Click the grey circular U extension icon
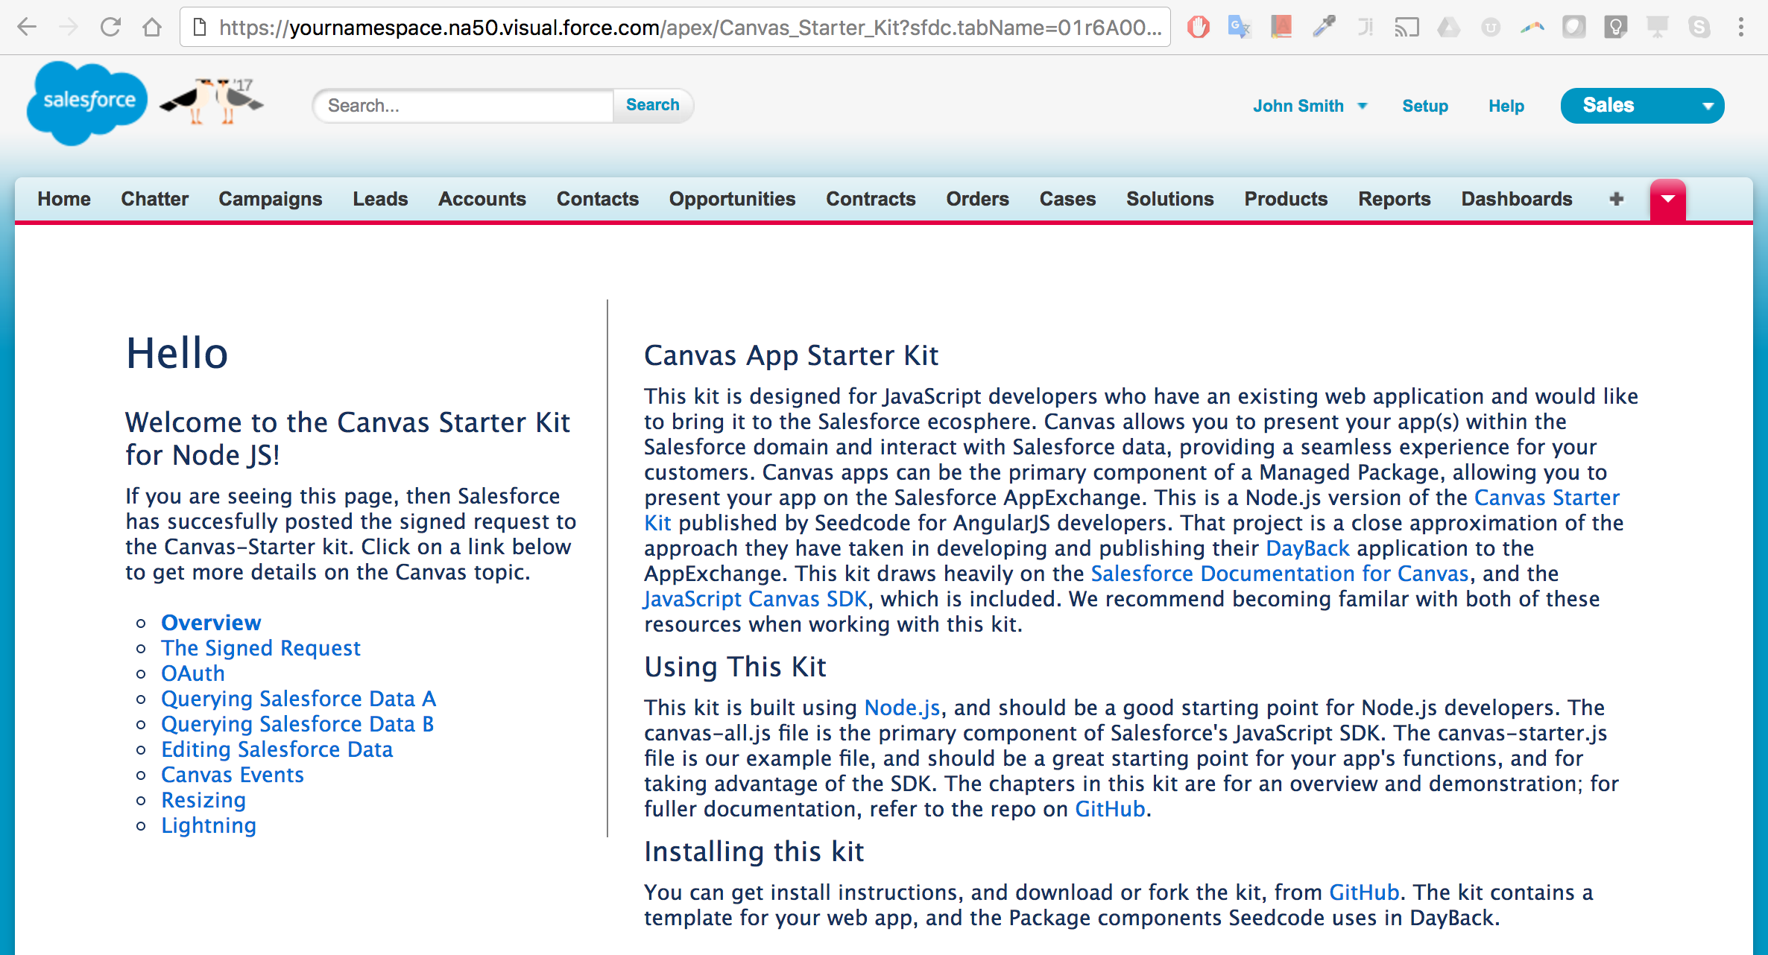The height and width of the screenshot is (955, 1768). [x=1490, y=28]
